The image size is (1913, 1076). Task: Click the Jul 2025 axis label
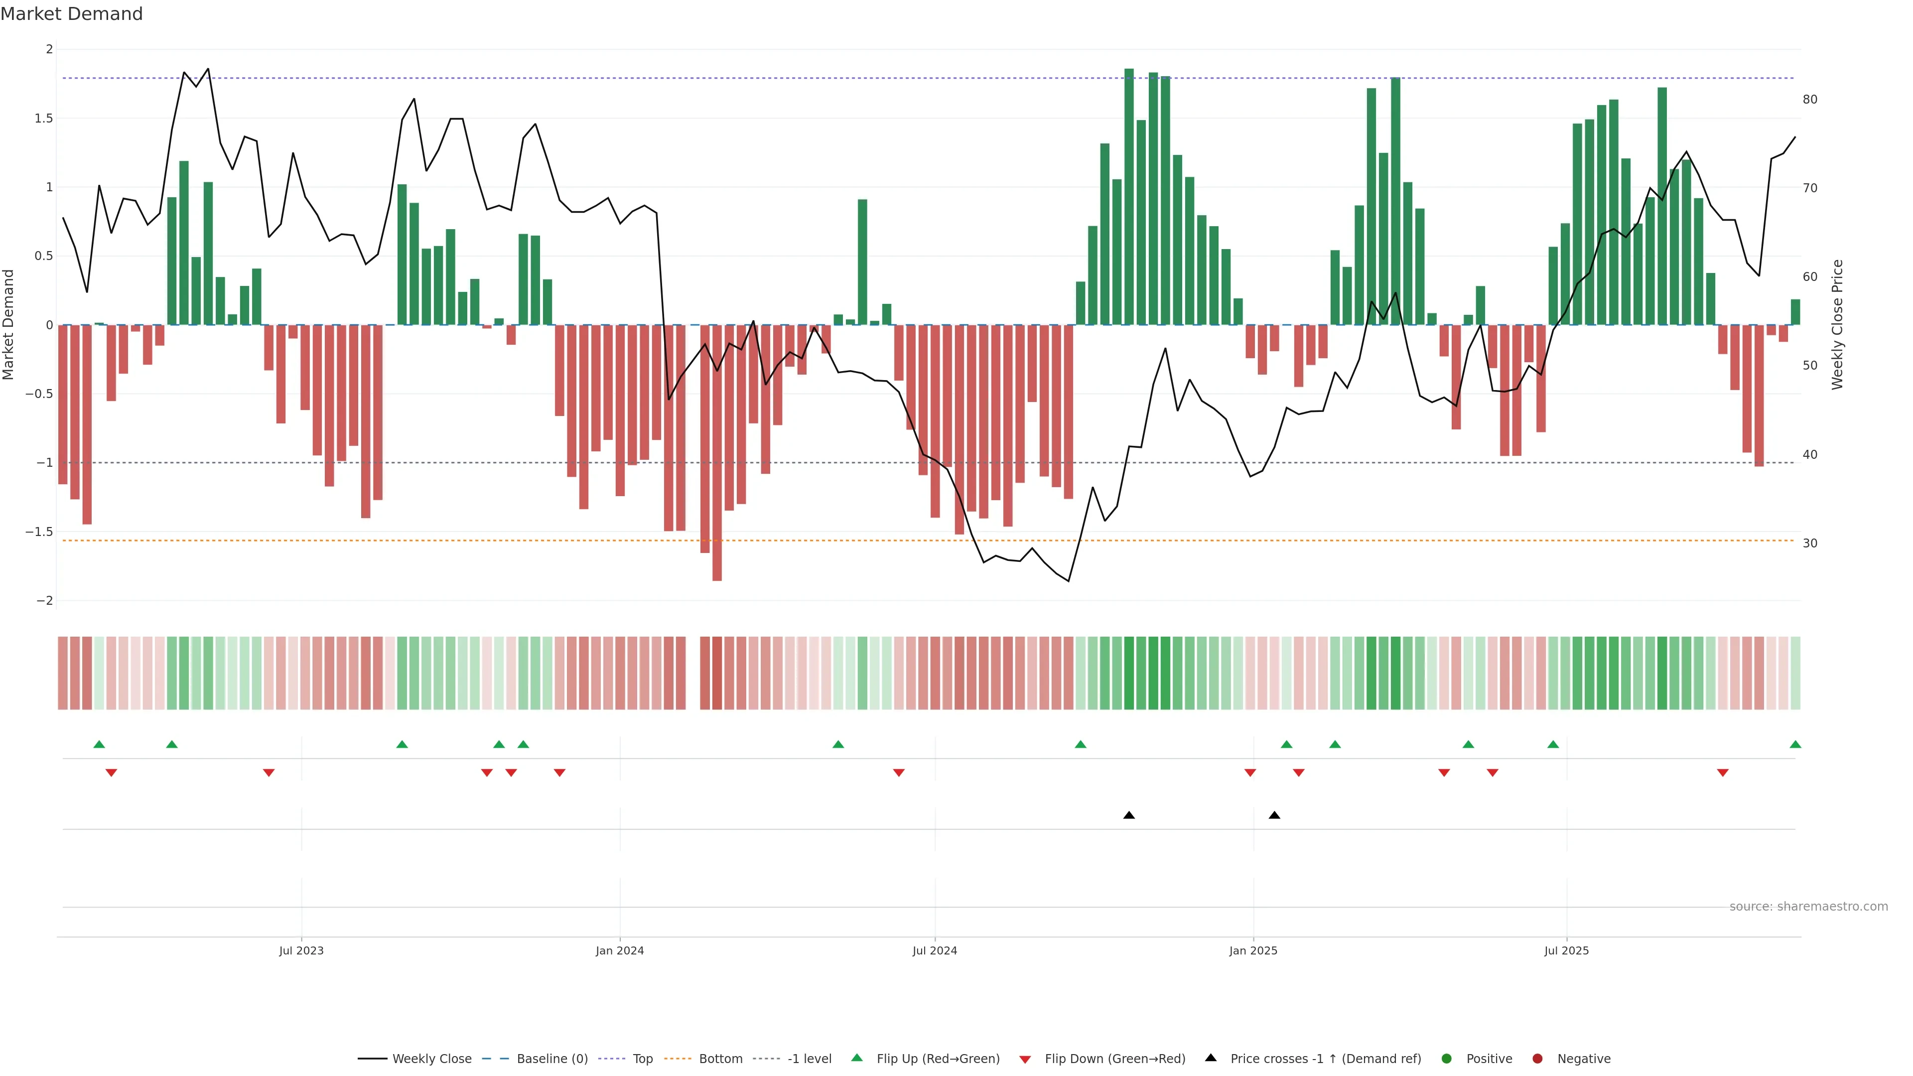point(1566,950)
